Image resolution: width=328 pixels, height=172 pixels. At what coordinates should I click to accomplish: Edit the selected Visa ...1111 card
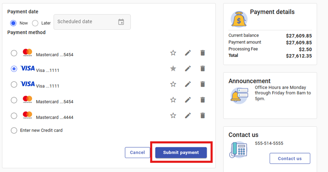click(188, 69)
